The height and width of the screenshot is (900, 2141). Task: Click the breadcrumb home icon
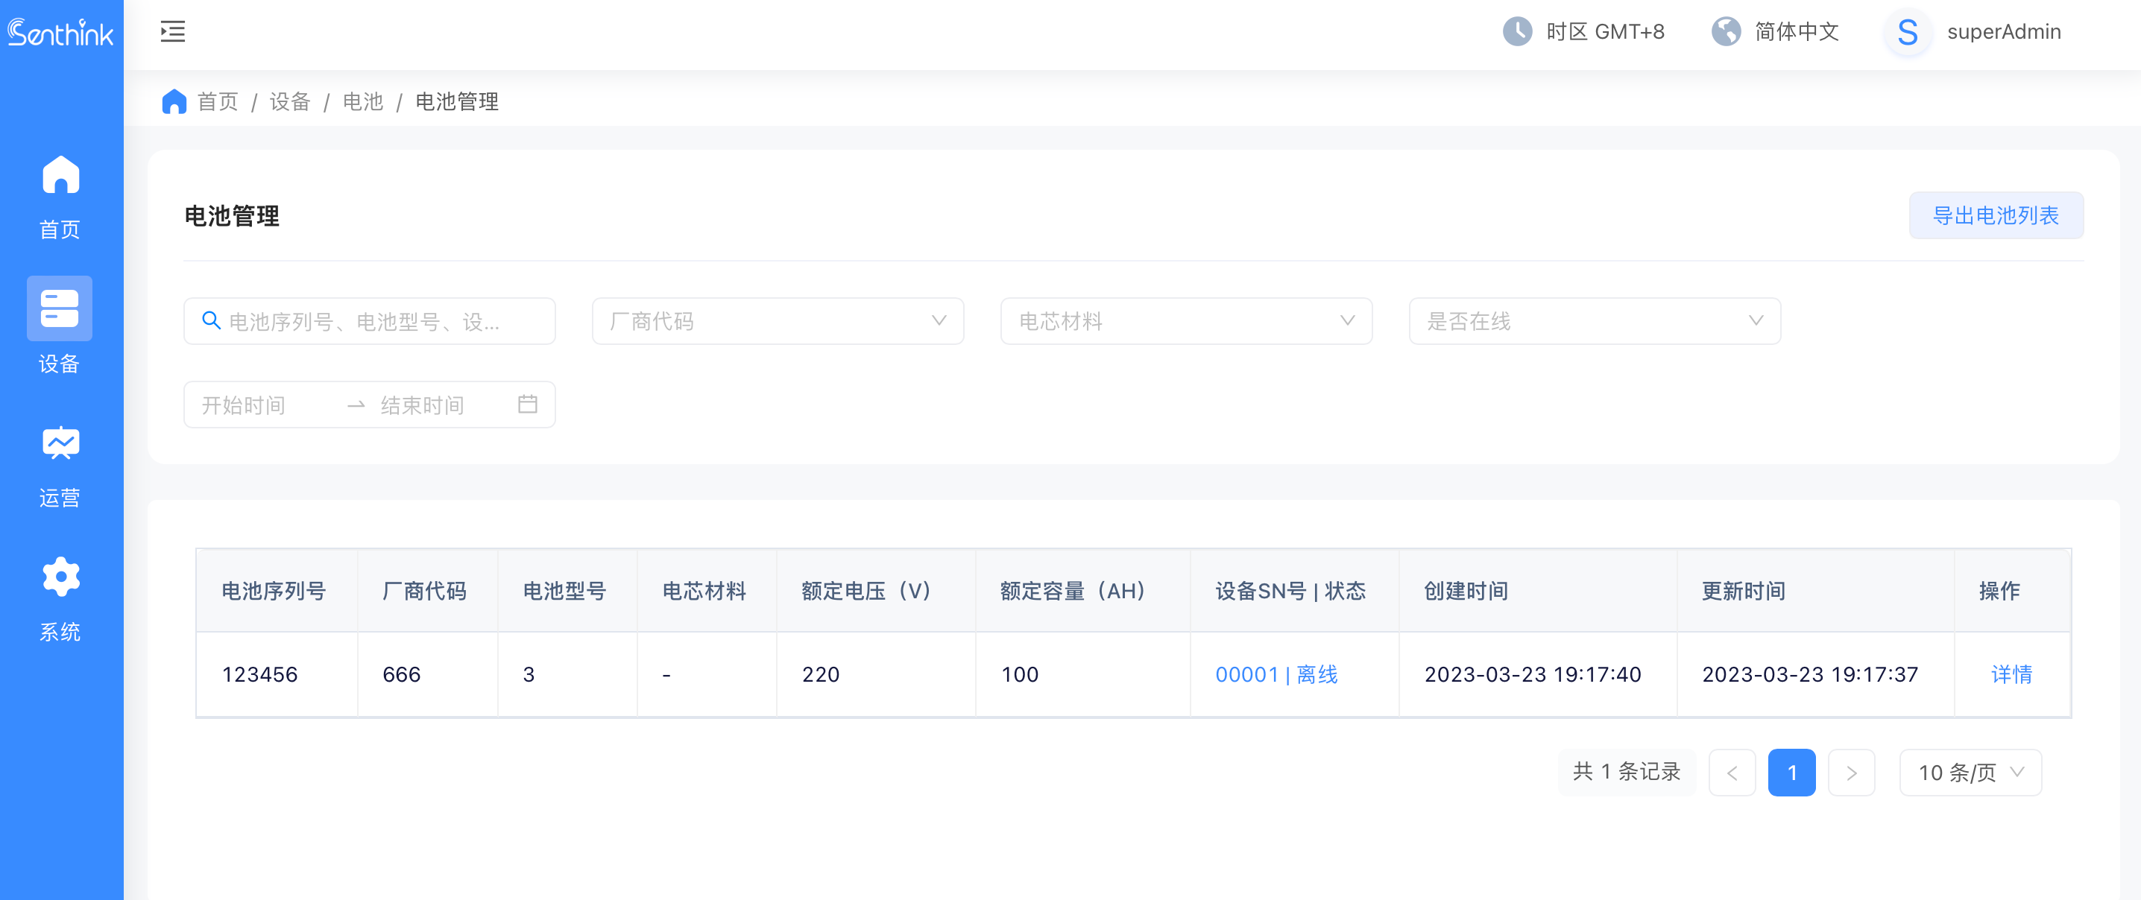click(174, 101)
